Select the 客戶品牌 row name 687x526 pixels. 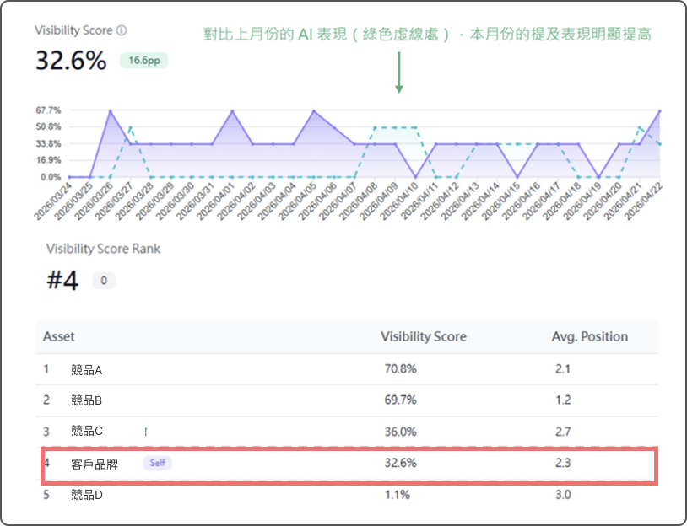(x=95, y=464)
